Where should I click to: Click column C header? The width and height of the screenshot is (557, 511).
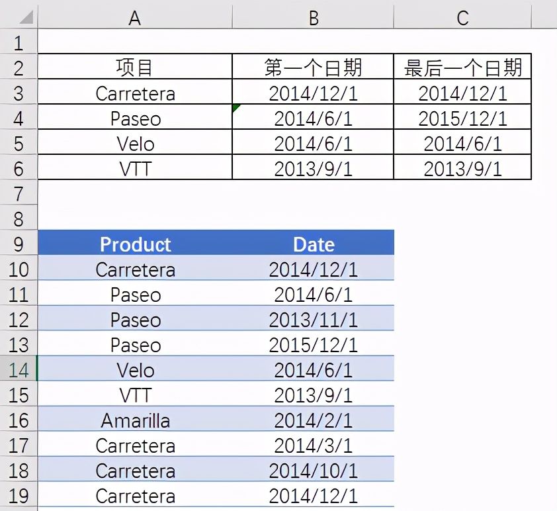tap(462, 18)
